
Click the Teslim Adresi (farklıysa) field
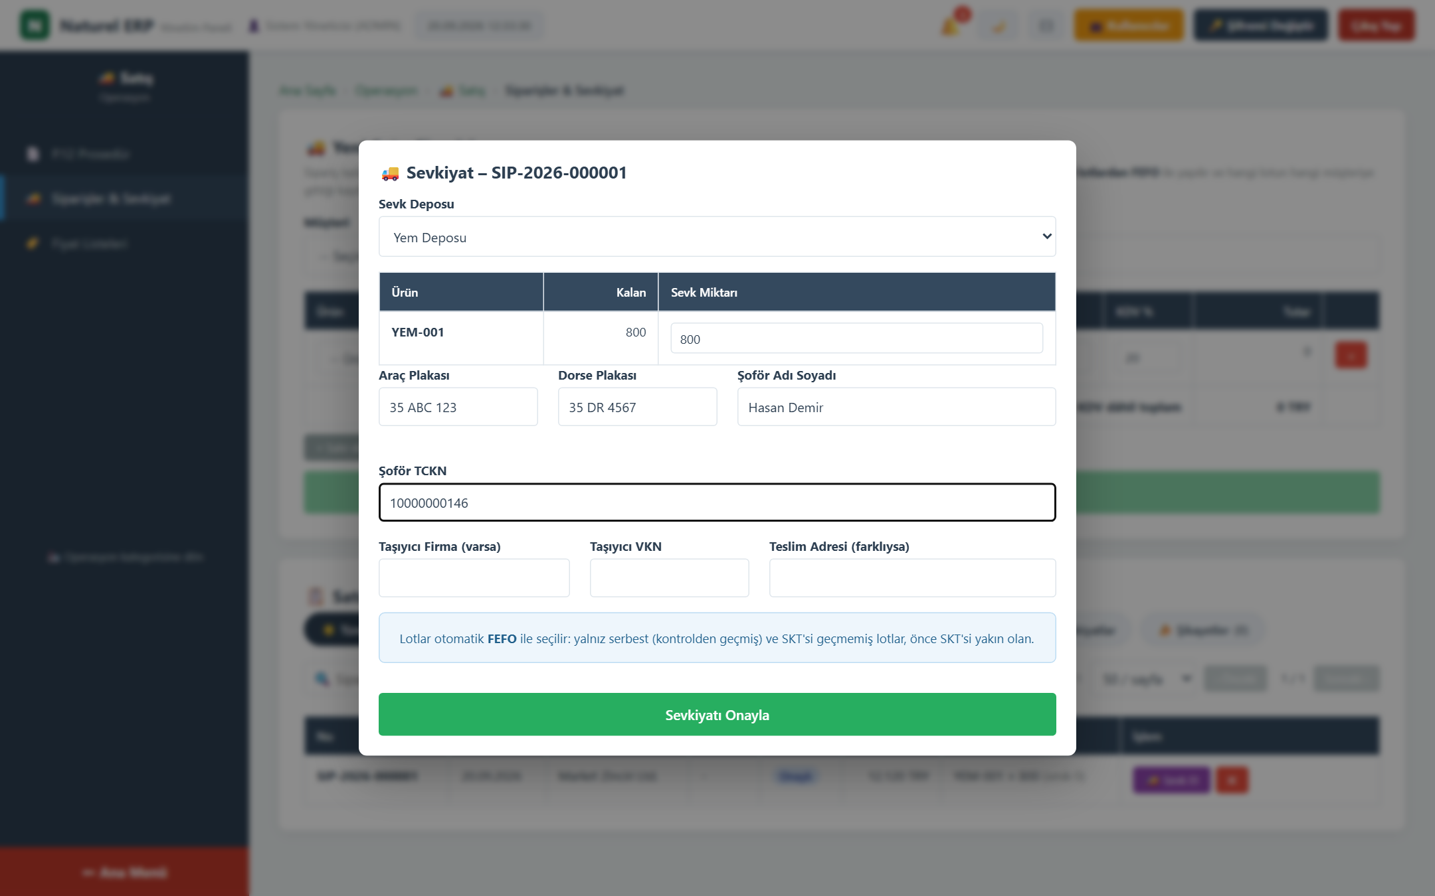coord(912,577)
